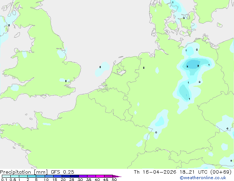Click the 20–25 mm dark blue swatch
Viewport: 234px width, 181px height.
click(66, 176)
